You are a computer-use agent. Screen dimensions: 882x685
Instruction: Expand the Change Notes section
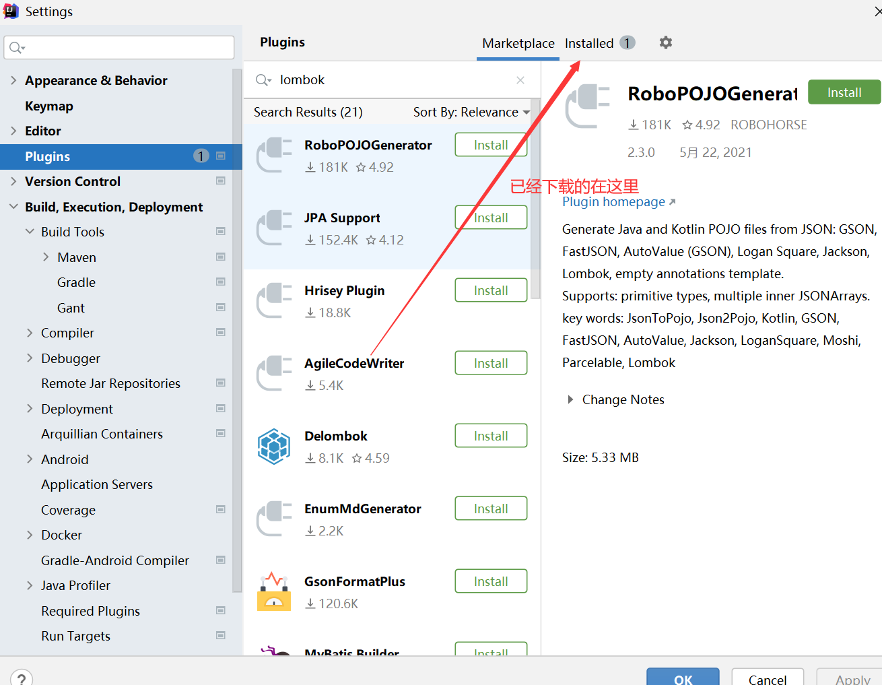pyautogui.click(x=570, y=399)
